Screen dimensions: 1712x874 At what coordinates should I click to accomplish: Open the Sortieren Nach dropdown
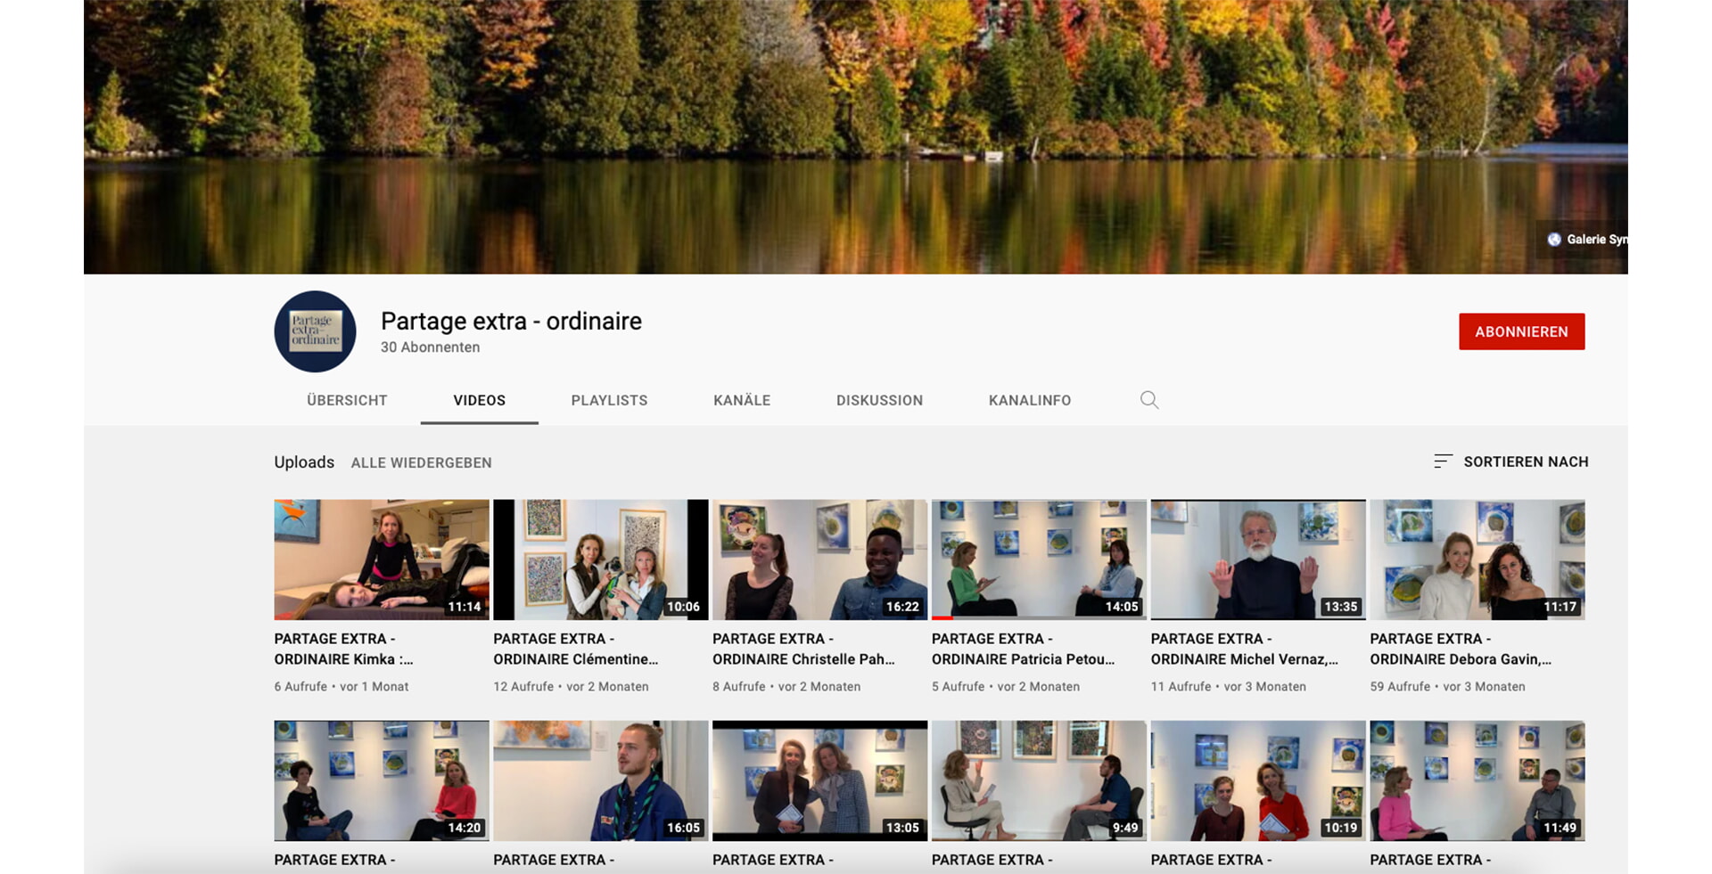[x=1525, y=462]
